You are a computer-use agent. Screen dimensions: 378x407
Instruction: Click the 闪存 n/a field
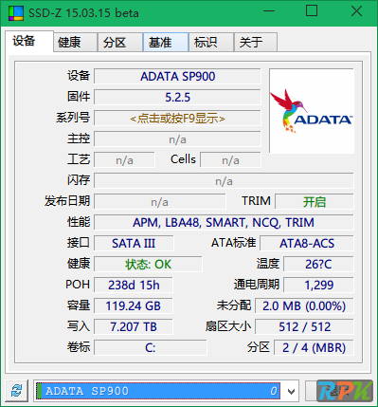[x=224, y=181]
